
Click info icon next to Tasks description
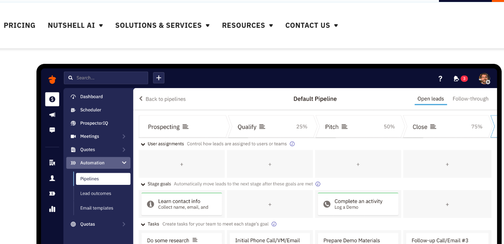click(274, 224)
